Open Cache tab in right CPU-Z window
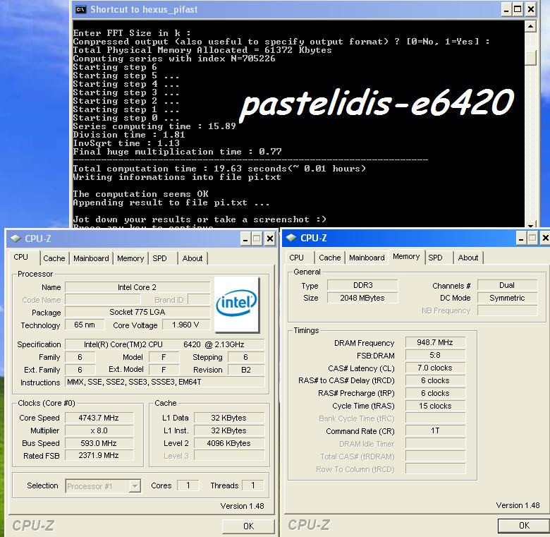550x537 pixels. (x=330, y=258)
